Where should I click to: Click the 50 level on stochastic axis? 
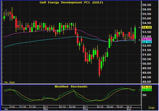(144, 95)
